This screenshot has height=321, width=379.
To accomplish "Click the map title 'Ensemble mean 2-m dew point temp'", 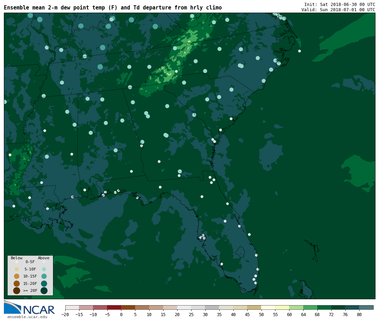I will (55, 7).
